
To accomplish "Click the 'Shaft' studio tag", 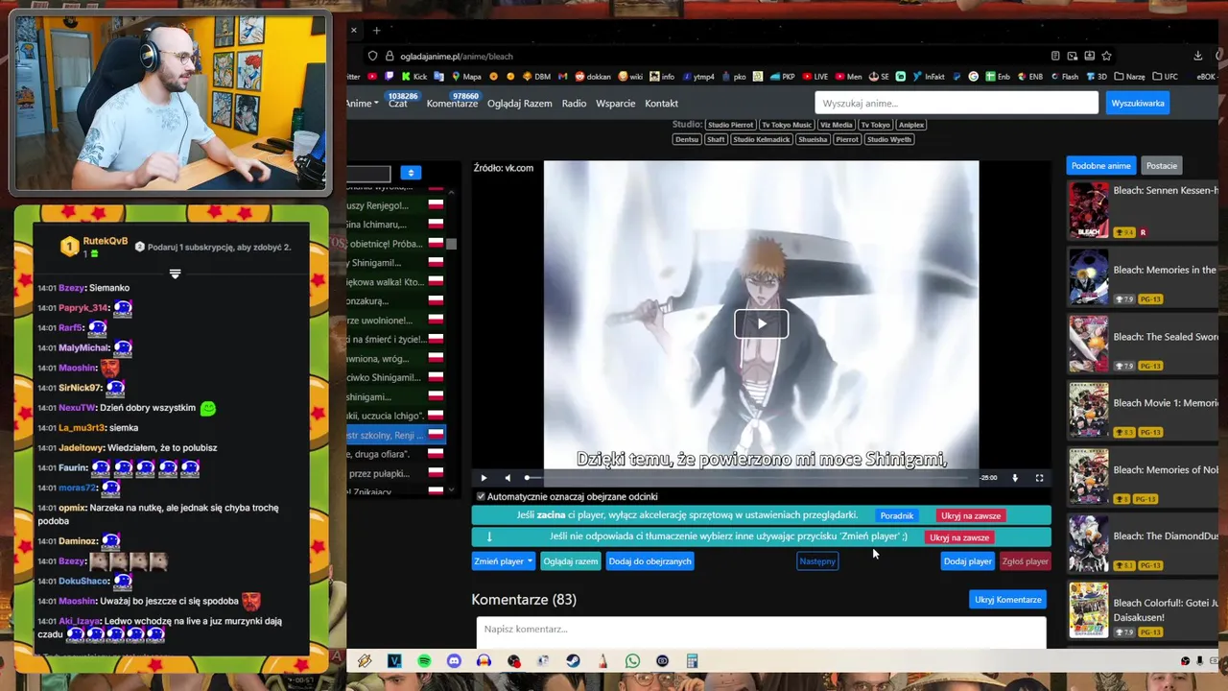I will click(x=716, y=139).
